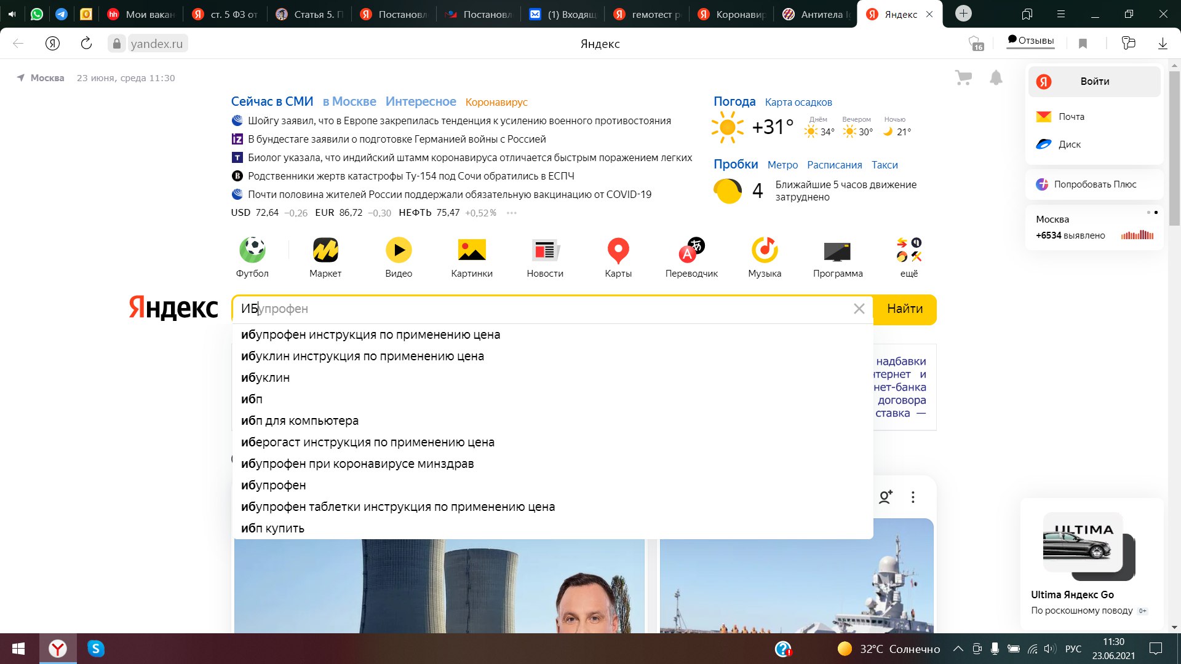
Task: Switch keyboard language РУС indicator
Action: (x=1073, y=649)
